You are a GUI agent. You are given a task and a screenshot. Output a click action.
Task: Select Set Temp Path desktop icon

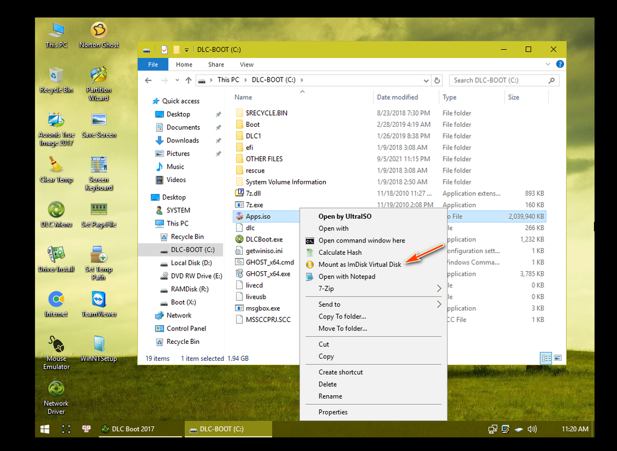coord(99,263)
